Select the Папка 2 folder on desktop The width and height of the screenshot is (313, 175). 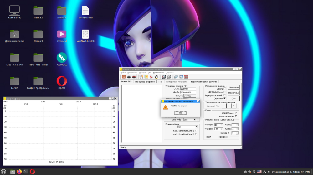tap(38, 12)
